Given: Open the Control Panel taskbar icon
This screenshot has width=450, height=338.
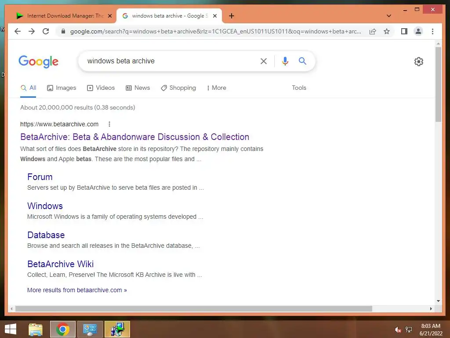Looking at the screenshot, I should 90,329.
